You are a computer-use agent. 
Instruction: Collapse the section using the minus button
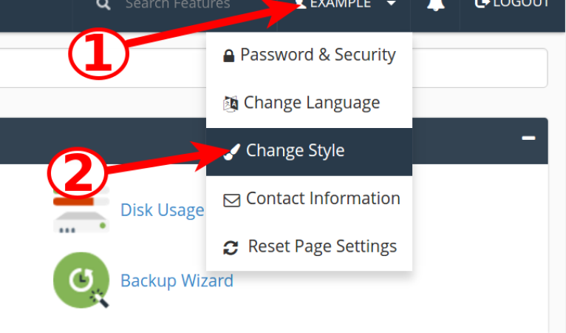(528, 138)
